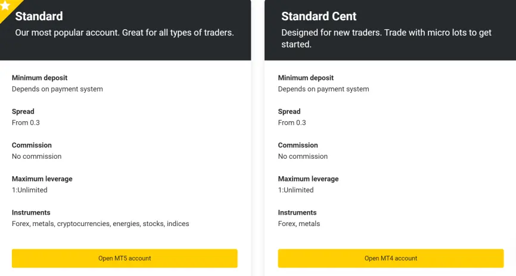Click '1:Unlimited' value in Standard Cent card
This screenshot has width=516, height=276.
click(296, 190)
